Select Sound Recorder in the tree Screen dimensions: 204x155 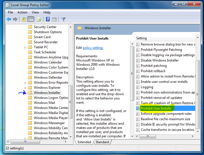click(46, 42)
